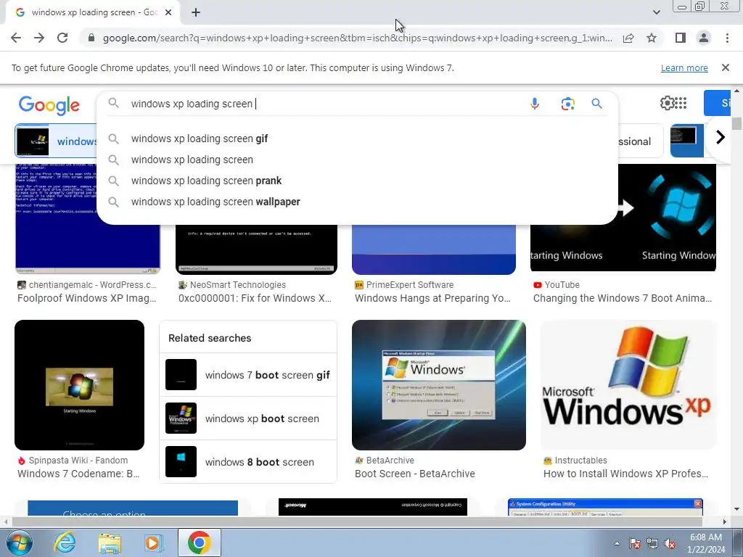The width and height of the screenshot is (743, 557).
Task: Submit search with the blue magnifier
Action: point(596,104)
